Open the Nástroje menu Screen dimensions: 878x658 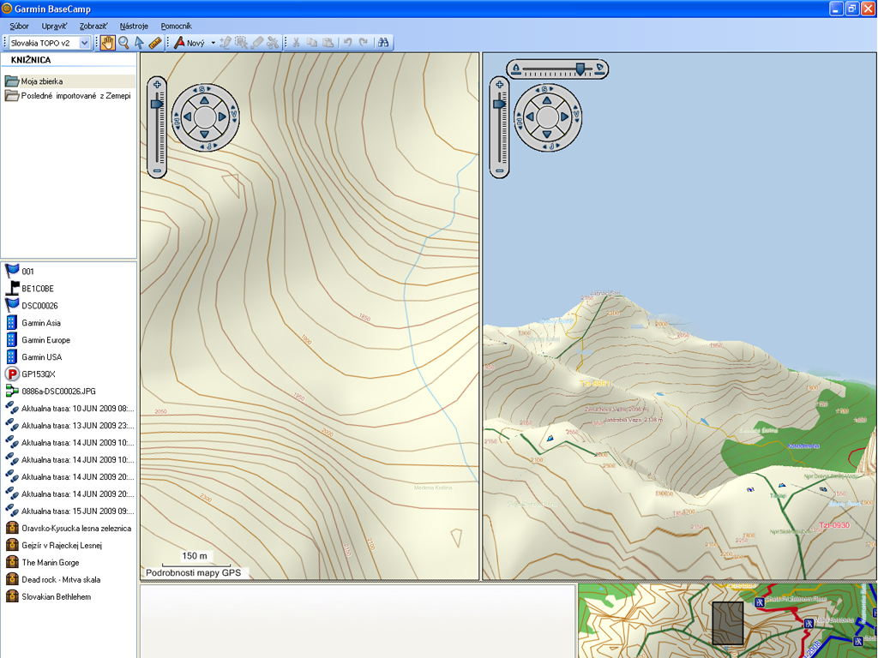pyautogui.click(x=134, y=27)
